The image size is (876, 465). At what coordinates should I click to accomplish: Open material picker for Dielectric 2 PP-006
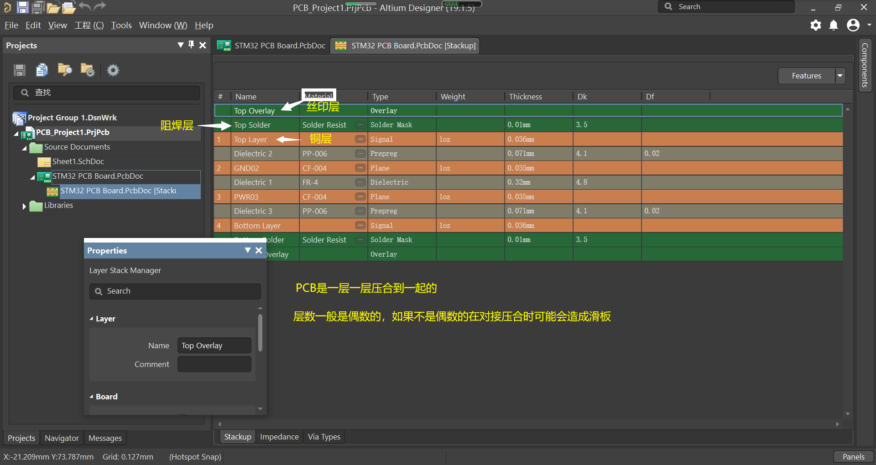point(360,154)
